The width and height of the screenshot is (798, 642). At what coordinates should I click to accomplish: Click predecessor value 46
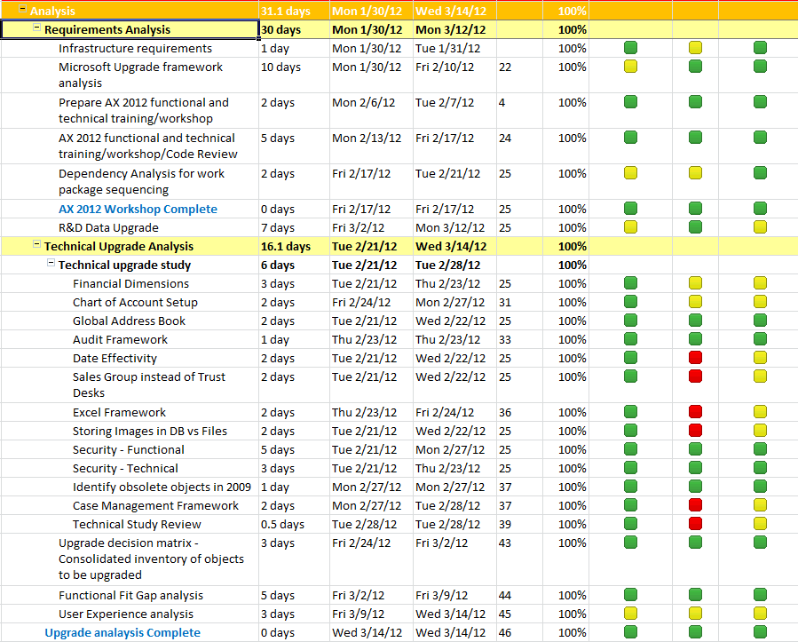[505, 633]
